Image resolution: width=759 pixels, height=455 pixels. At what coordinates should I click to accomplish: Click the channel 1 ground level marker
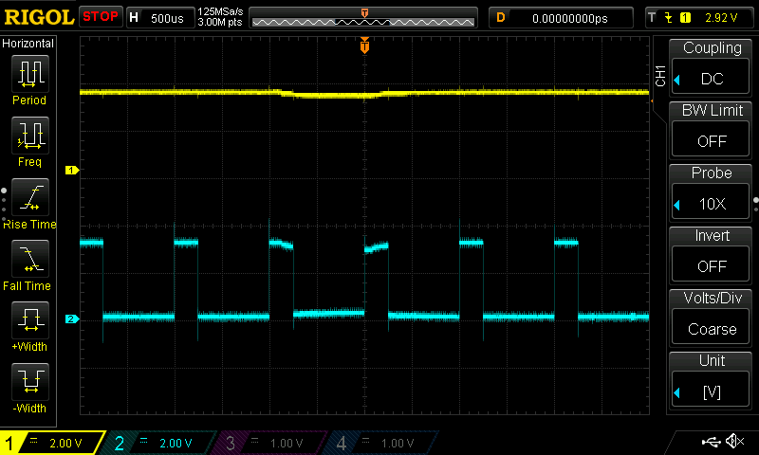72,171
